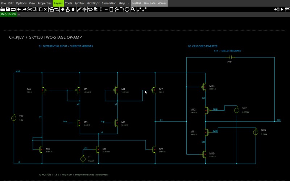This screenshot has width=290, height=181.
Task: Open the waveform viewer icon at top right
Action: tap(287, 9)
